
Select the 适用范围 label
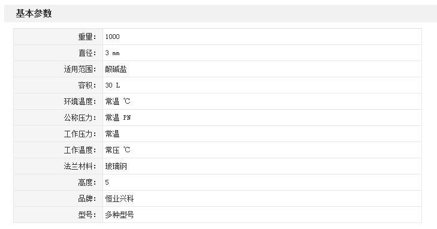coord(80,69)
